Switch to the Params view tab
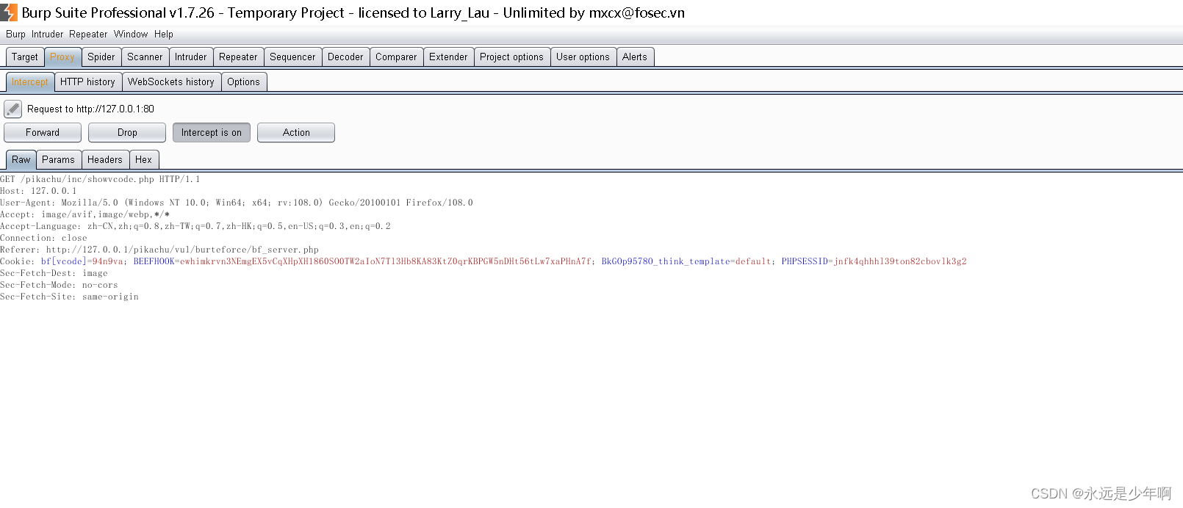1183x508 pixels. click(x=58, y=160)
